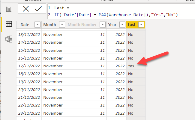Viewport: 195px width, 120px height.
Task: Select the Year column header
Action: coord(112,25)
